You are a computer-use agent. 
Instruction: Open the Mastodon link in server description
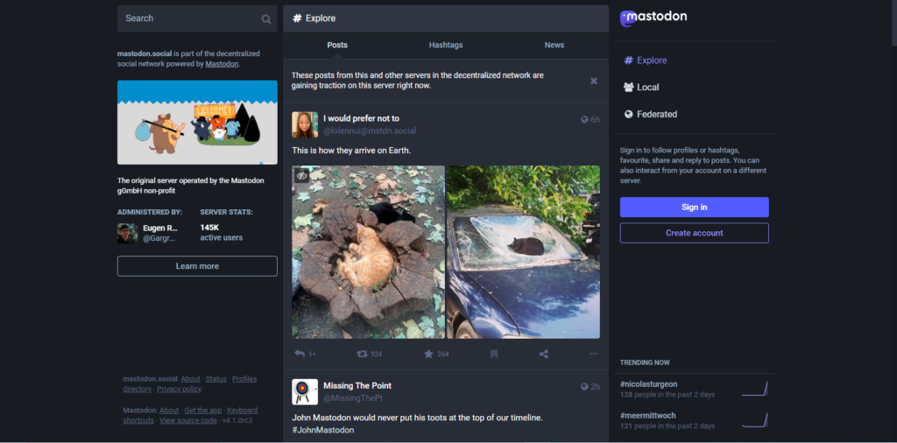pos(222,64)
